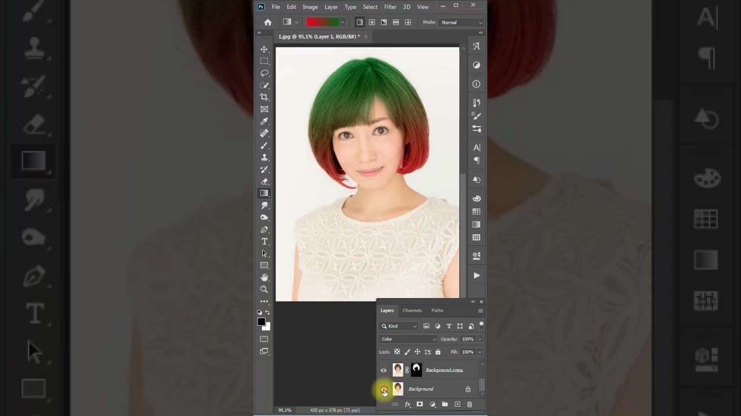Image resolution: width=741 pixels, height=416 pixels.
Task: Open the File menu
Action: pyautogui.click(x=276, y=7)
